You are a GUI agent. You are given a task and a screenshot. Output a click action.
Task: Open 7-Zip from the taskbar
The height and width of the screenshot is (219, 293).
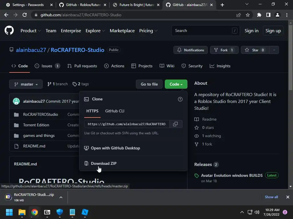point(47,212)
